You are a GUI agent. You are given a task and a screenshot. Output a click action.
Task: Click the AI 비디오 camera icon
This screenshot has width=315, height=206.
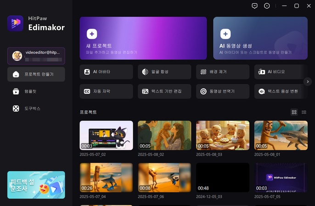pyautogui.click(x=262, y=72)
